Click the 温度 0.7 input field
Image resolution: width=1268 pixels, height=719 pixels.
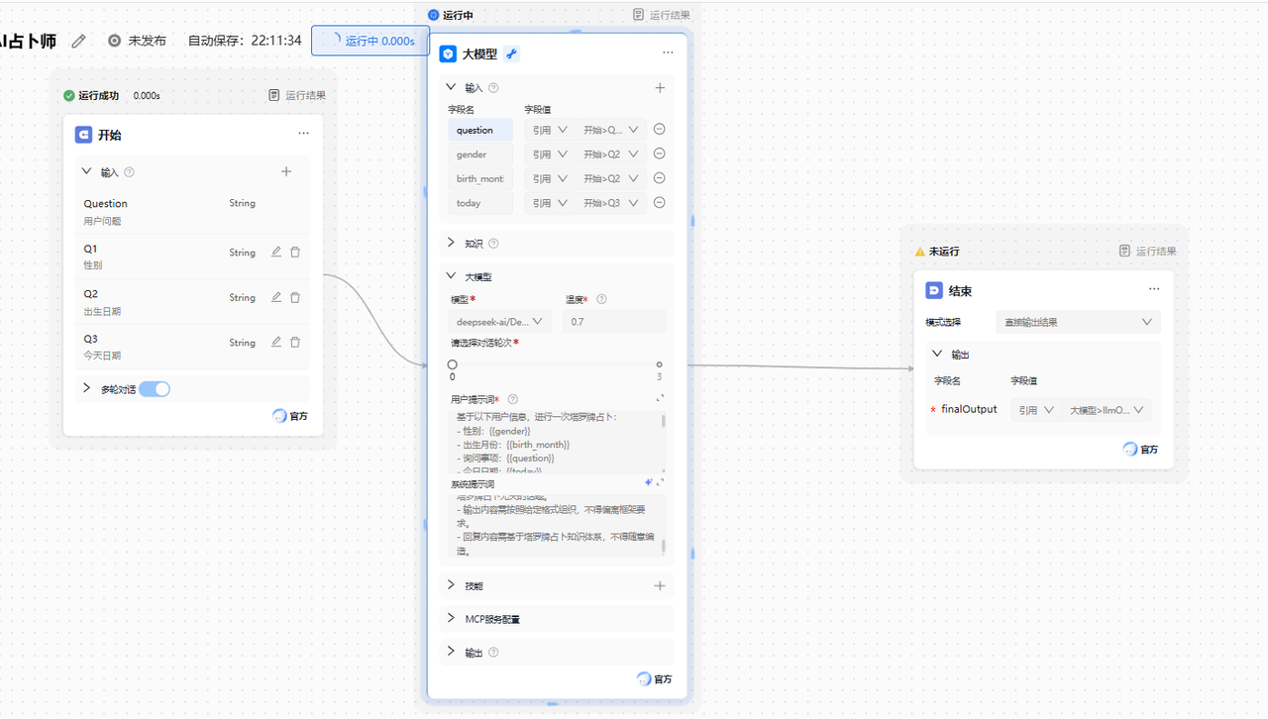614,322
